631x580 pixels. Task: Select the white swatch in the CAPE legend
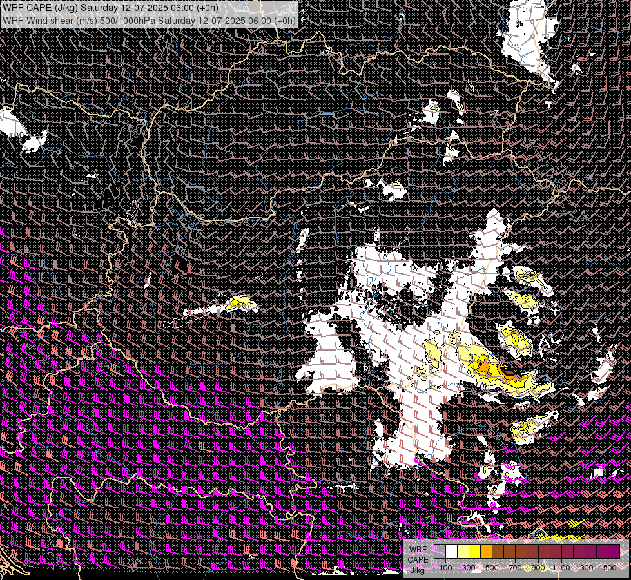pos(452,551)
